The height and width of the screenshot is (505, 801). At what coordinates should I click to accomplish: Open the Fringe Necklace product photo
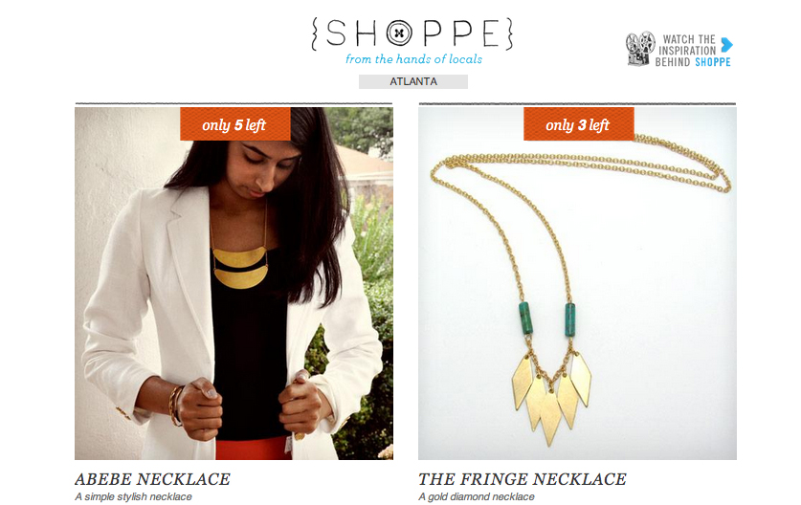click(x=577, y=283)
